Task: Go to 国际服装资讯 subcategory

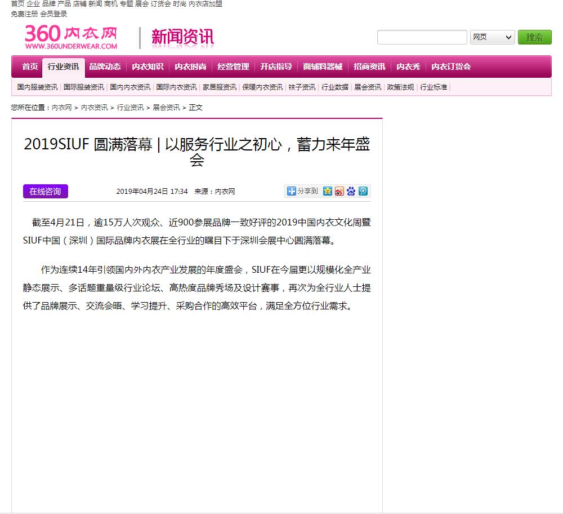Action: 84,87
